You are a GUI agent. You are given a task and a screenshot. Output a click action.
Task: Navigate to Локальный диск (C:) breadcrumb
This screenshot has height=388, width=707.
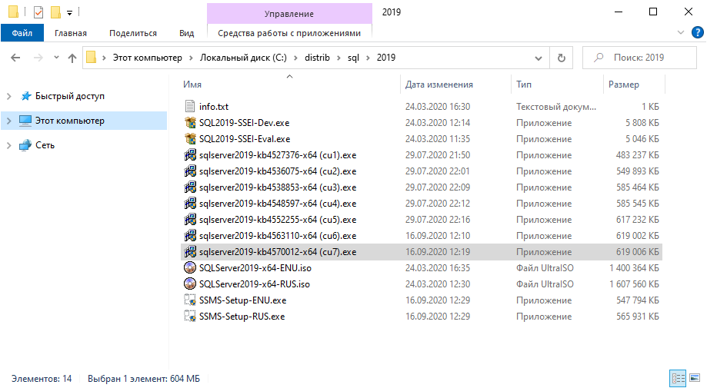pos(243,58)
